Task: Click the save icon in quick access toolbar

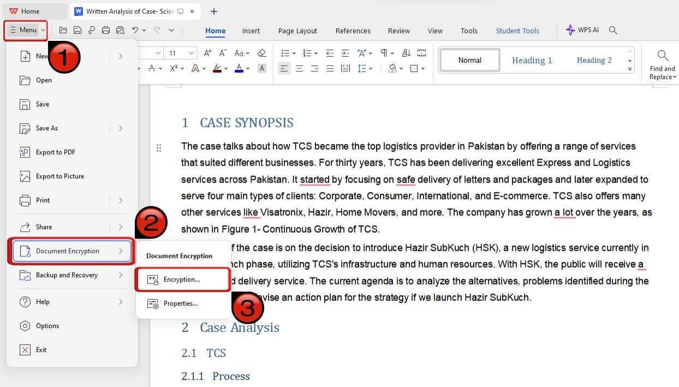Action: pyautogui.click(x=78, y=31)
